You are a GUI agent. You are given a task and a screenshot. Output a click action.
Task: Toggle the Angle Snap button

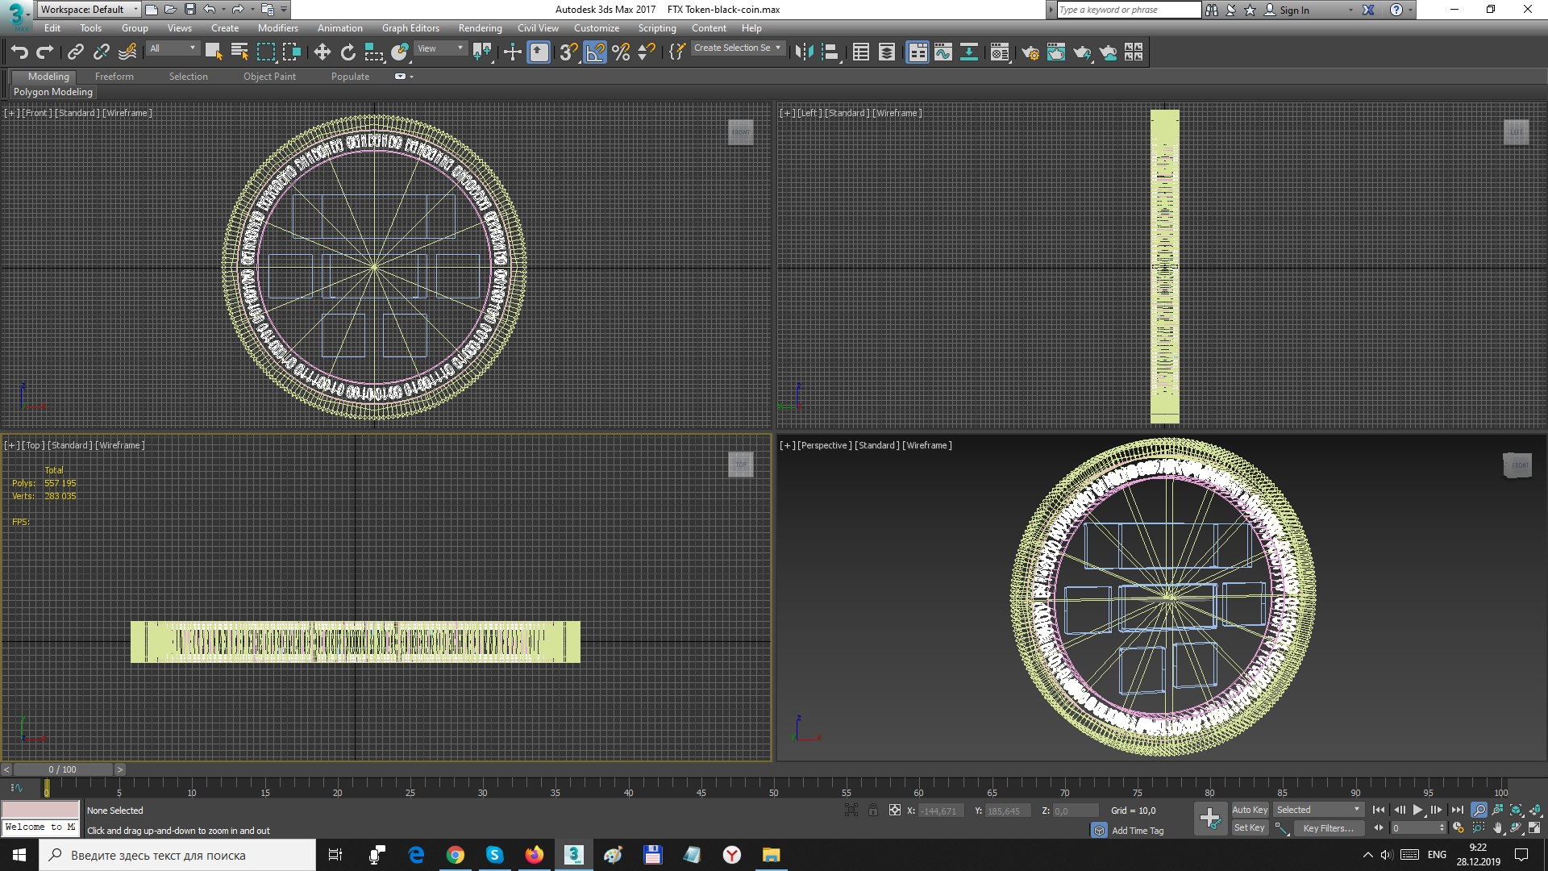pos(595,52)
